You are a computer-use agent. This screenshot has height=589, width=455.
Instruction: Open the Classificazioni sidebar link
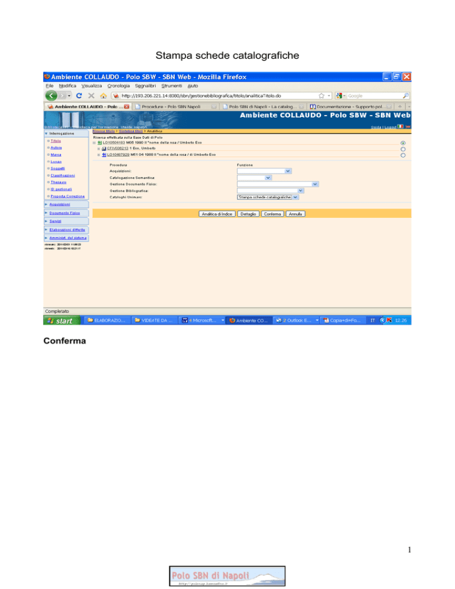coord(63,175)
